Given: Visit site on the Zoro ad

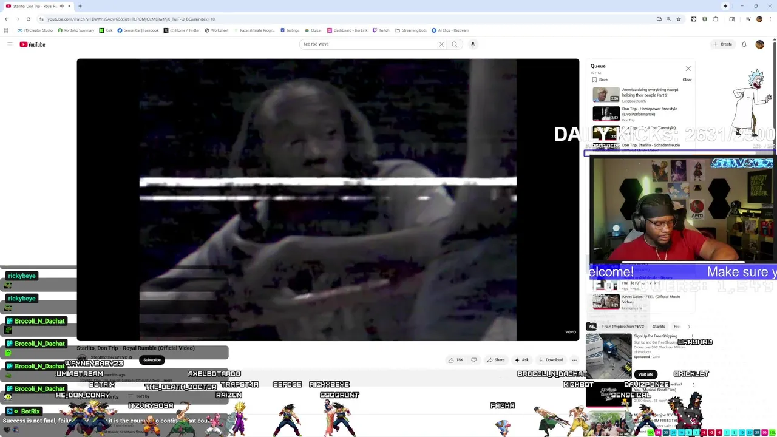Looking at the screenshot, I should [645, 374].
